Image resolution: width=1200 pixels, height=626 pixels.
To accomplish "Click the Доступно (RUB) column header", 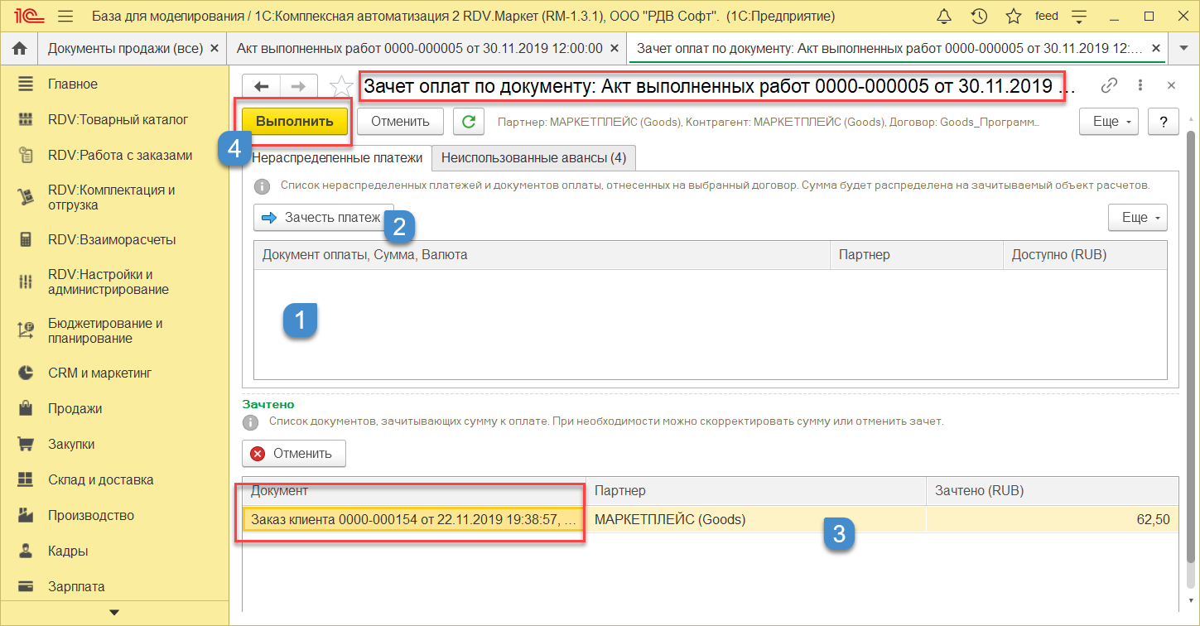I will 1085,255.
